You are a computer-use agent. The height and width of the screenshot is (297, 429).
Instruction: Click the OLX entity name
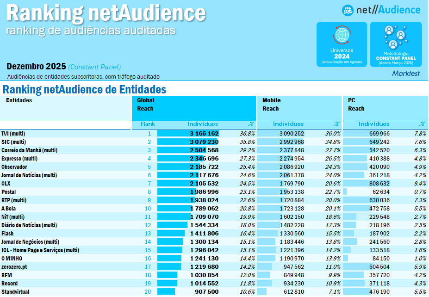(6, 184)
